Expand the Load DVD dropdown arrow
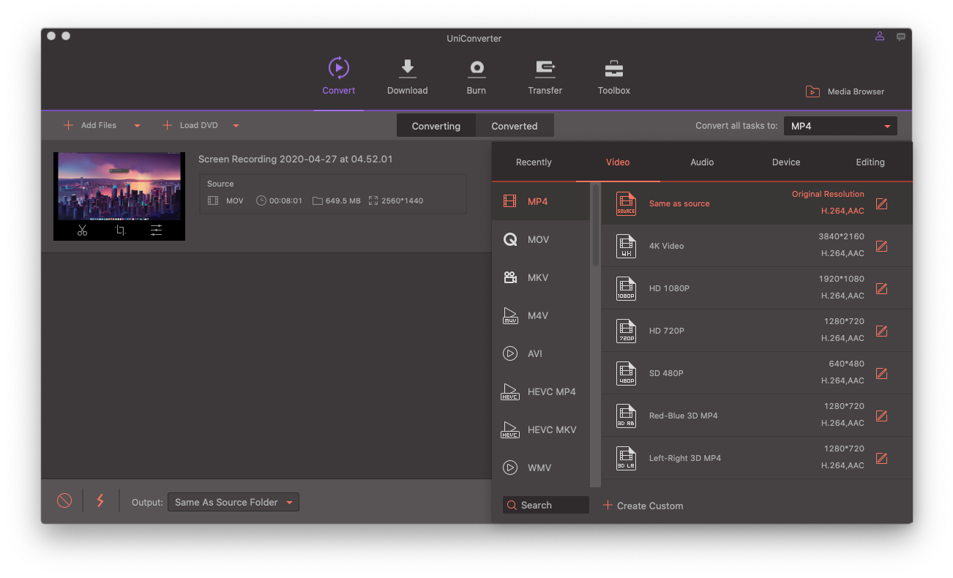953x578 pixels. tap(236, 126)
